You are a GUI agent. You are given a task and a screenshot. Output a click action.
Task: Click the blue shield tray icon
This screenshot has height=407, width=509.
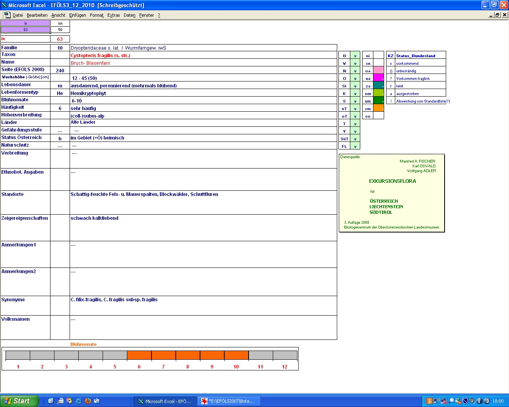[x=465, y=401]
